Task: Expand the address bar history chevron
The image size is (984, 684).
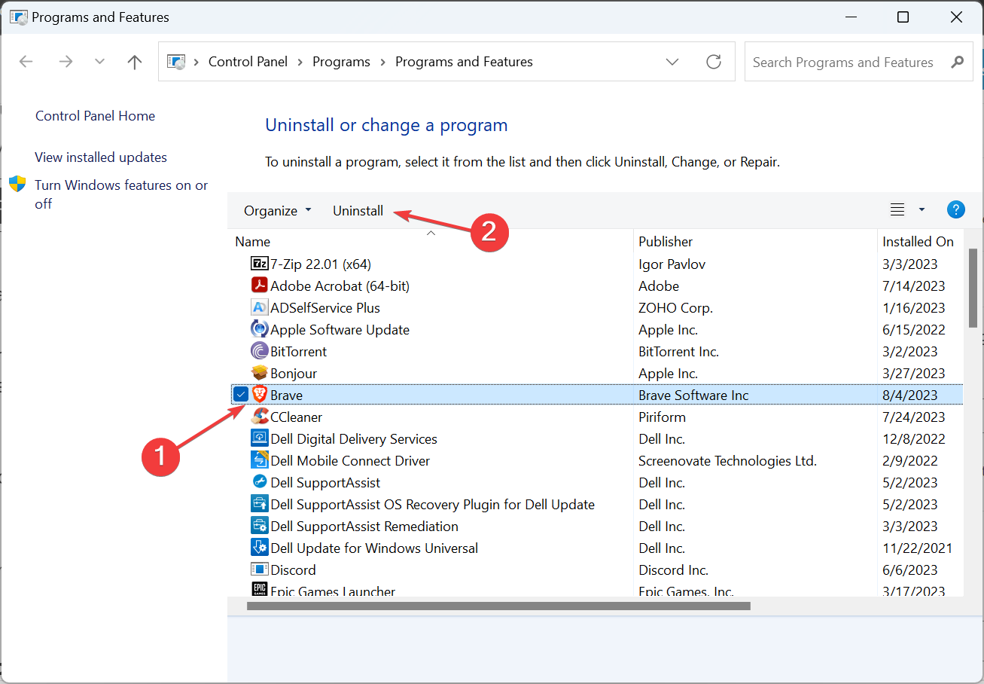Action: 672,62
